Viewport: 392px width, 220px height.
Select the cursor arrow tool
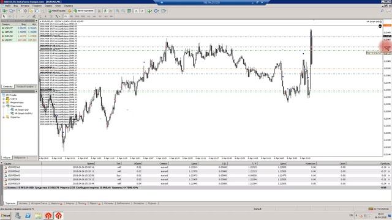pos(4,16)
